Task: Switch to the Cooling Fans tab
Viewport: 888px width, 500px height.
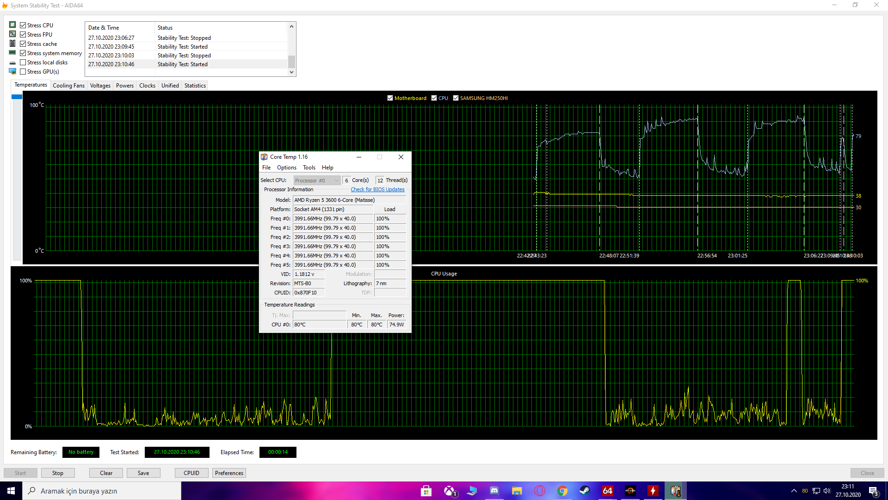Action: point(68,86)
